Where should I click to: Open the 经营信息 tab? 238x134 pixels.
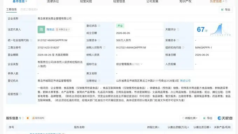pyautogui.click(x=119, y=1)
